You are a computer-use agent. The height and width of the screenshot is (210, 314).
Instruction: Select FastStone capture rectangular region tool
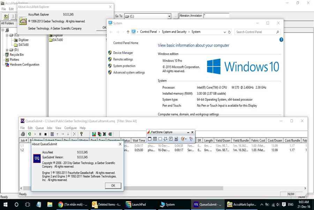coord(160,139)
